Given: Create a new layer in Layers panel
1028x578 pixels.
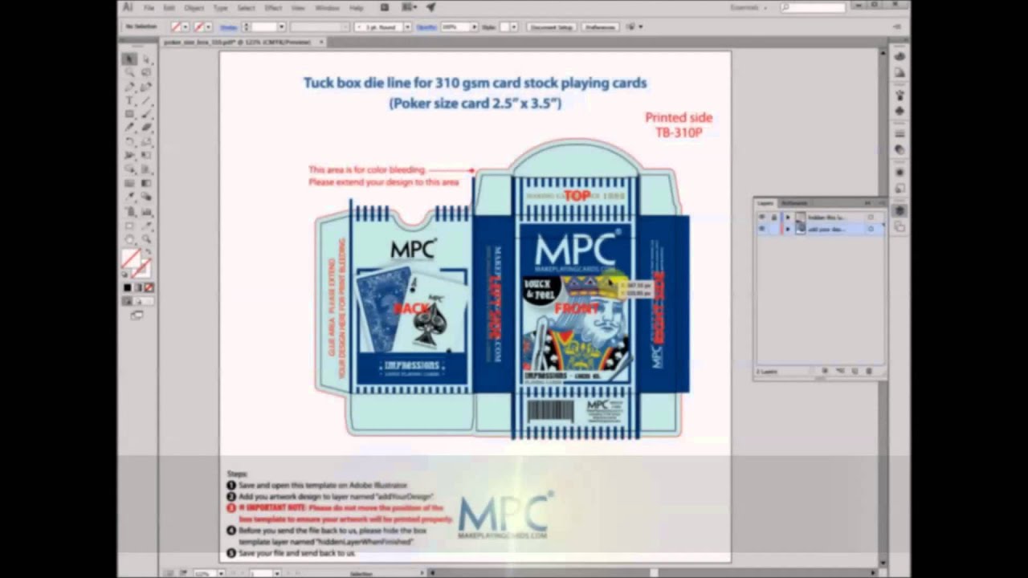Looking at the screenshot, I should pos(855,371).
